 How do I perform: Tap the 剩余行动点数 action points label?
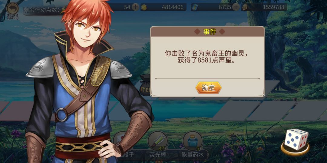42,10
